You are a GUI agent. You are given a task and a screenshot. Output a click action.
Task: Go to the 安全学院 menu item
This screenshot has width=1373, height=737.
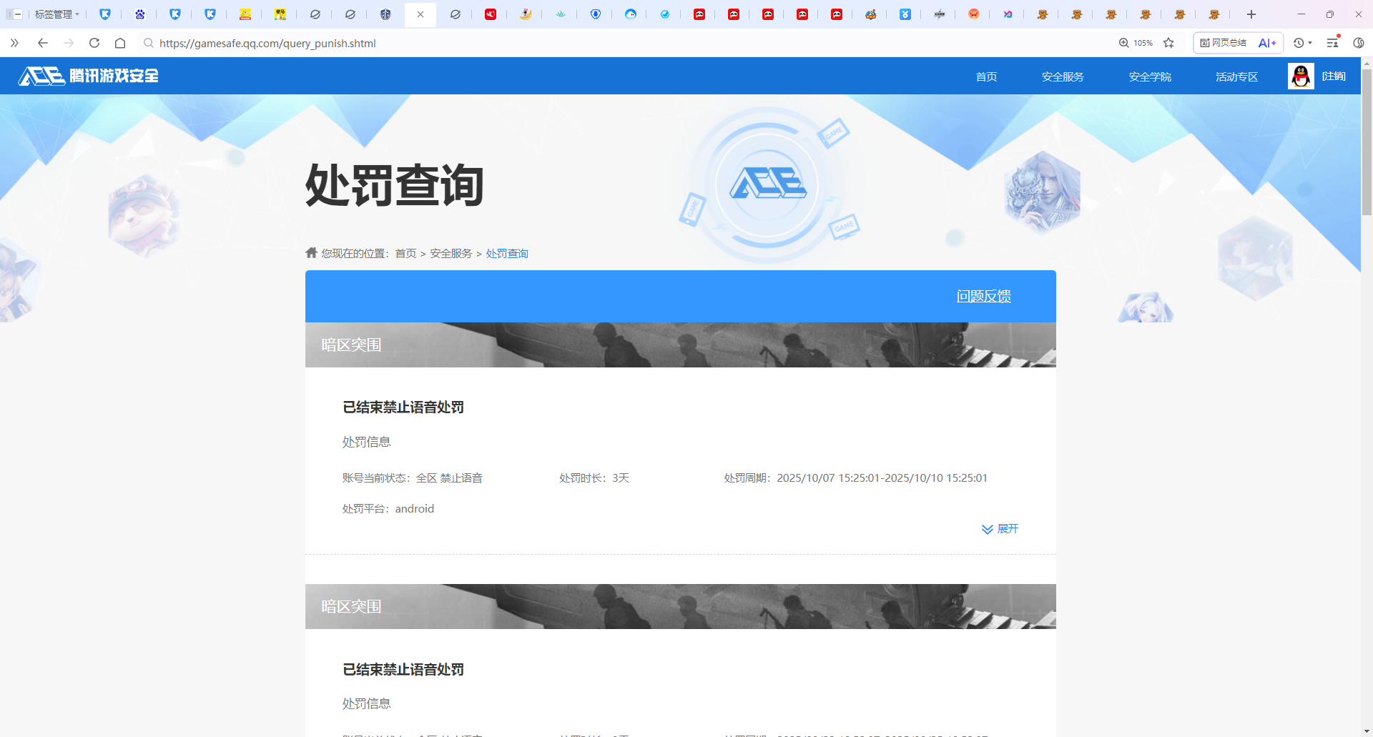[1150, 76]
